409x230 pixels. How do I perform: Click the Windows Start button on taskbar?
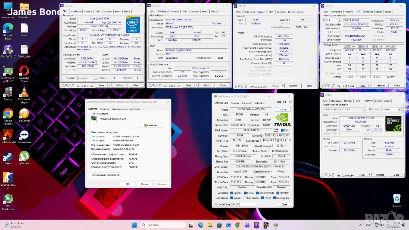point(135,225)
